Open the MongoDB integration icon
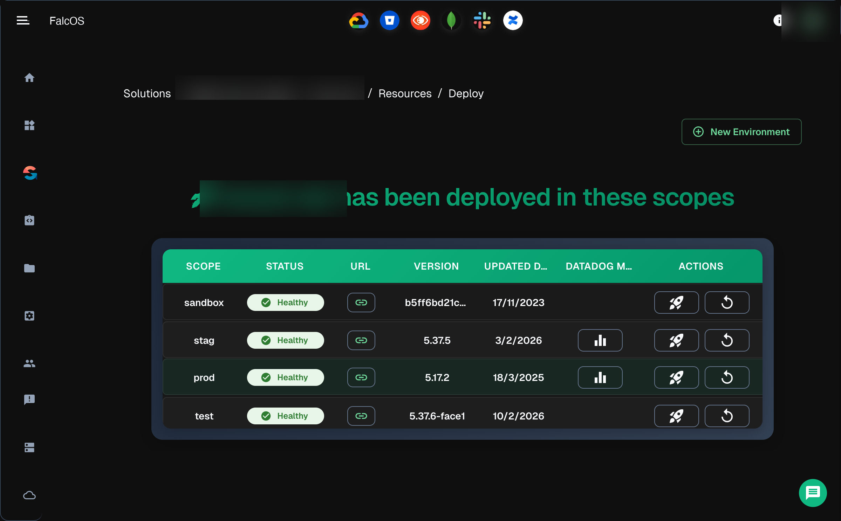841x521 pixels. 451,20
